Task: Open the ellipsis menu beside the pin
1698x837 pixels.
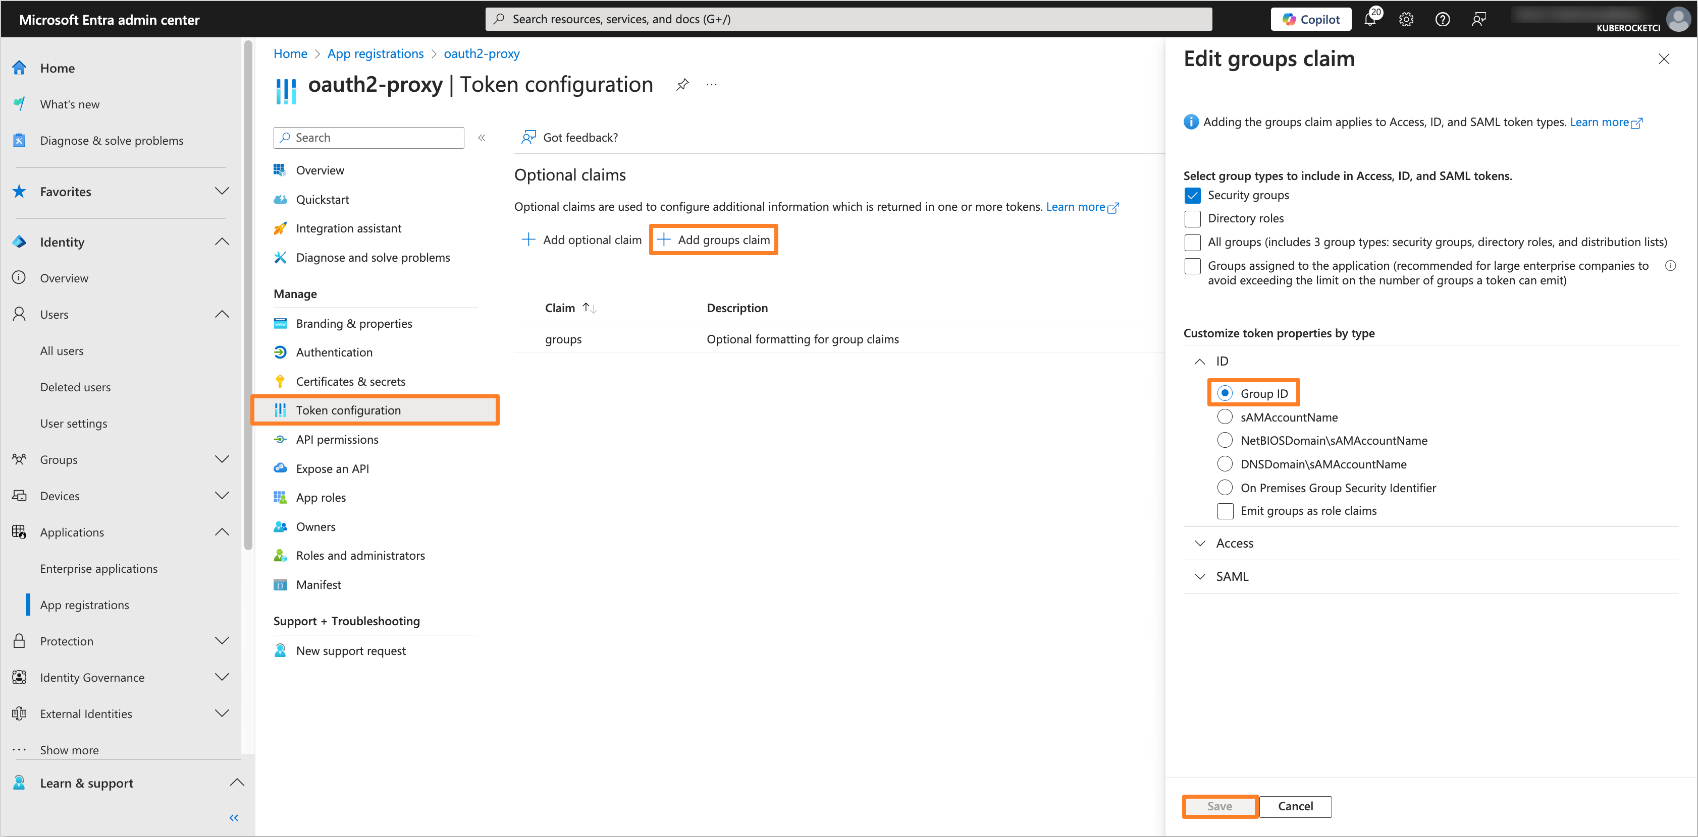Action: coord(711,84)
